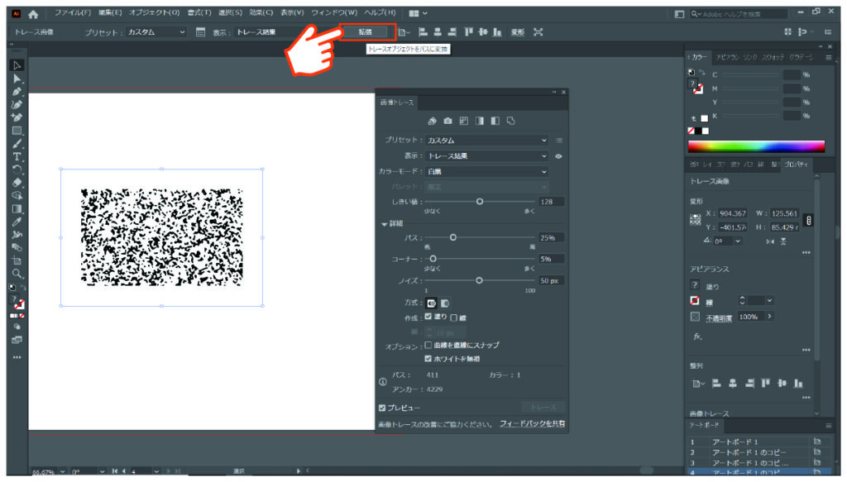The image size is (847, 482).
Task: Toggle the 塗り checkbox in Image Trace
Action: point(428,317)
